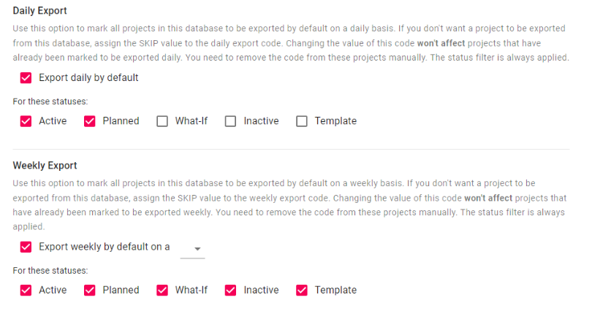
Task: Enable What-If status for Daily Export
Action: click(162, 121)
